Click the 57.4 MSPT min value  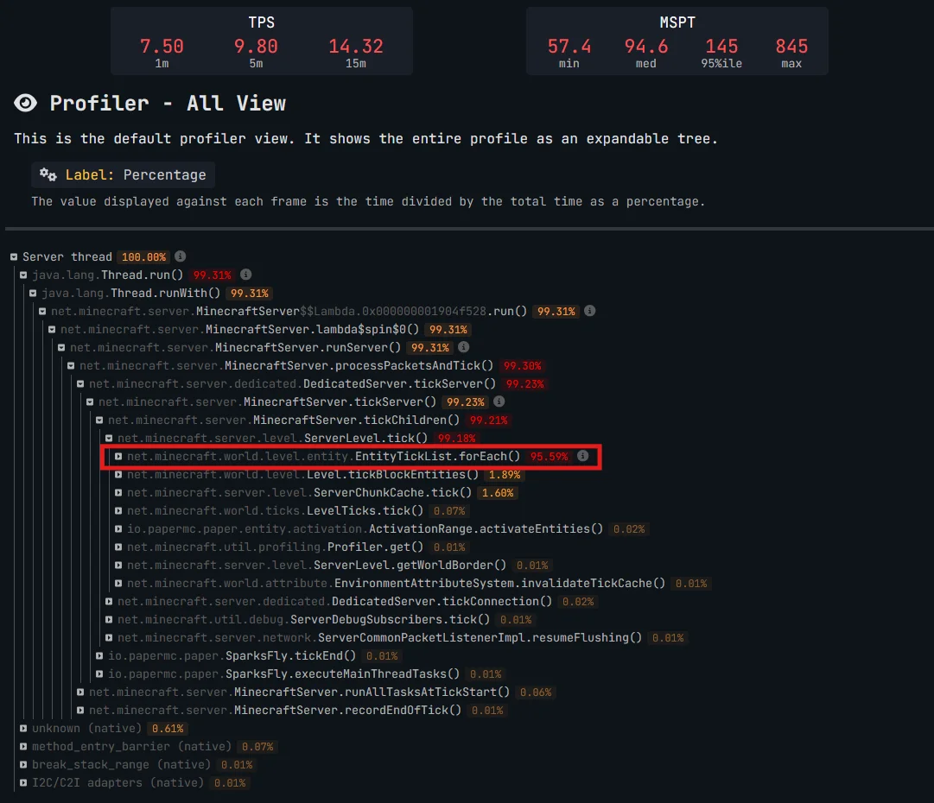pyautogui.click(x=569, y=46)
